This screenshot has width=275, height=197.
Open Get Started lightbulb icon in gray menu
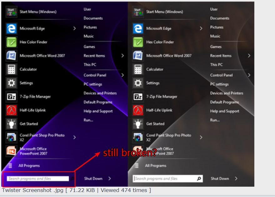tap(138, 124)
